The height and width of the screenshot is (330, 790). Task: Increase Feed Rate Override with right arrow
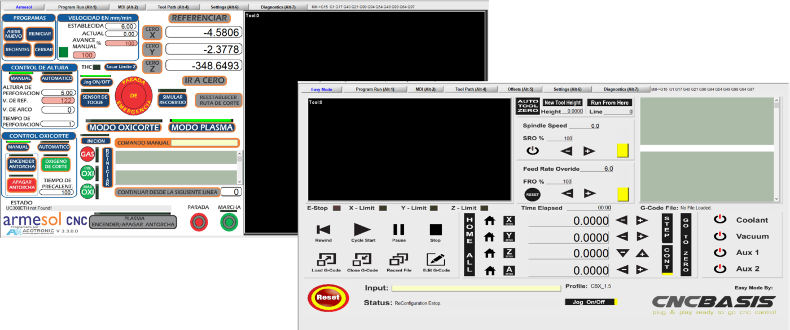pos(589,193)
